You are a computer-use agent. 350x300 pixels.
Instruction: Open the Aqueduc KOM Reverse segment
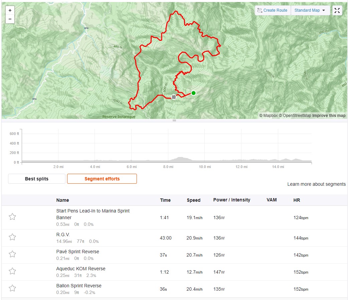81,269
